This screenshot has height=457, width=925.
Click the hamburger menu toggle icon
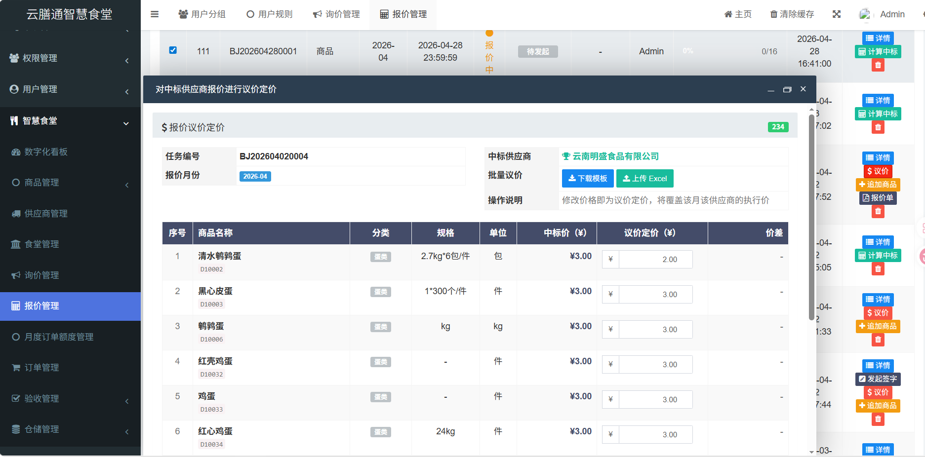[x=155, y=14]
